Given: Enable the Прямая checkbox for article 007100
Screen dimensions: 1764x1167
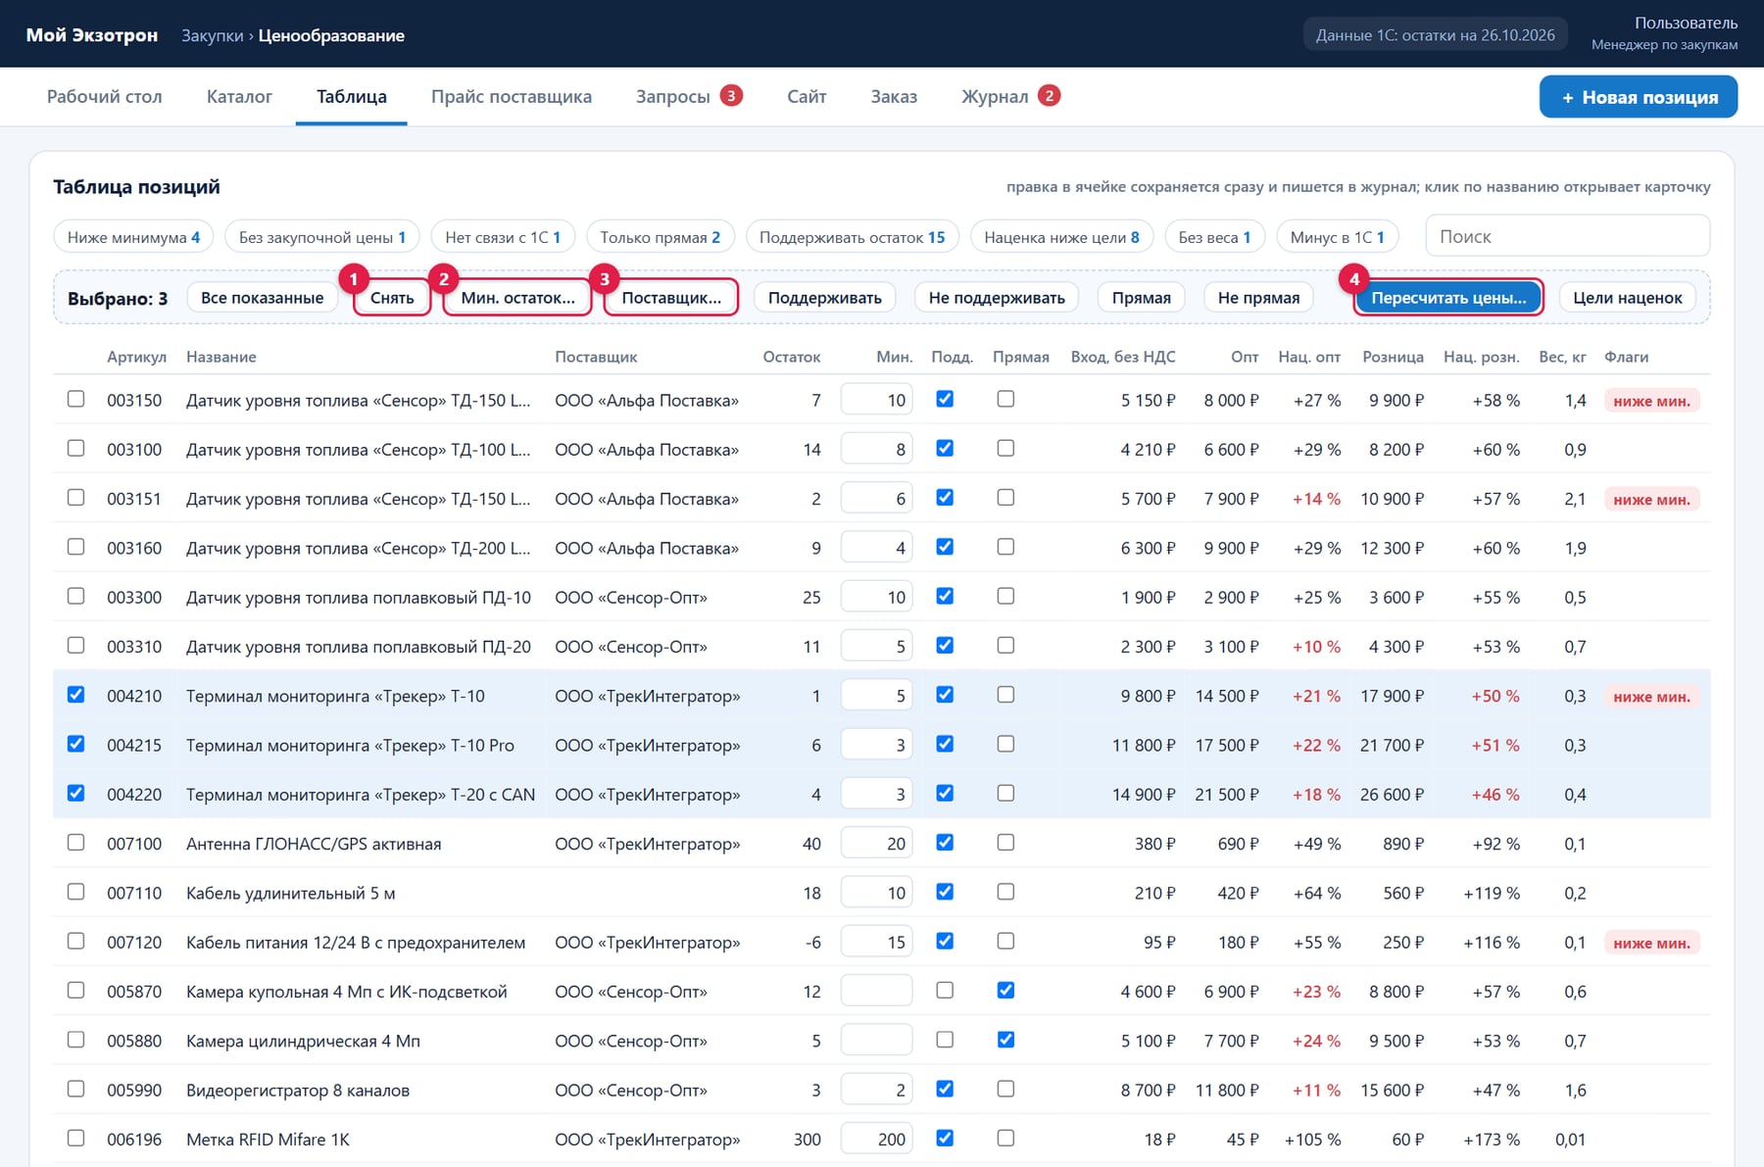Looking at the screenshot, I should pyautogui.click(x=1005, y=843).
